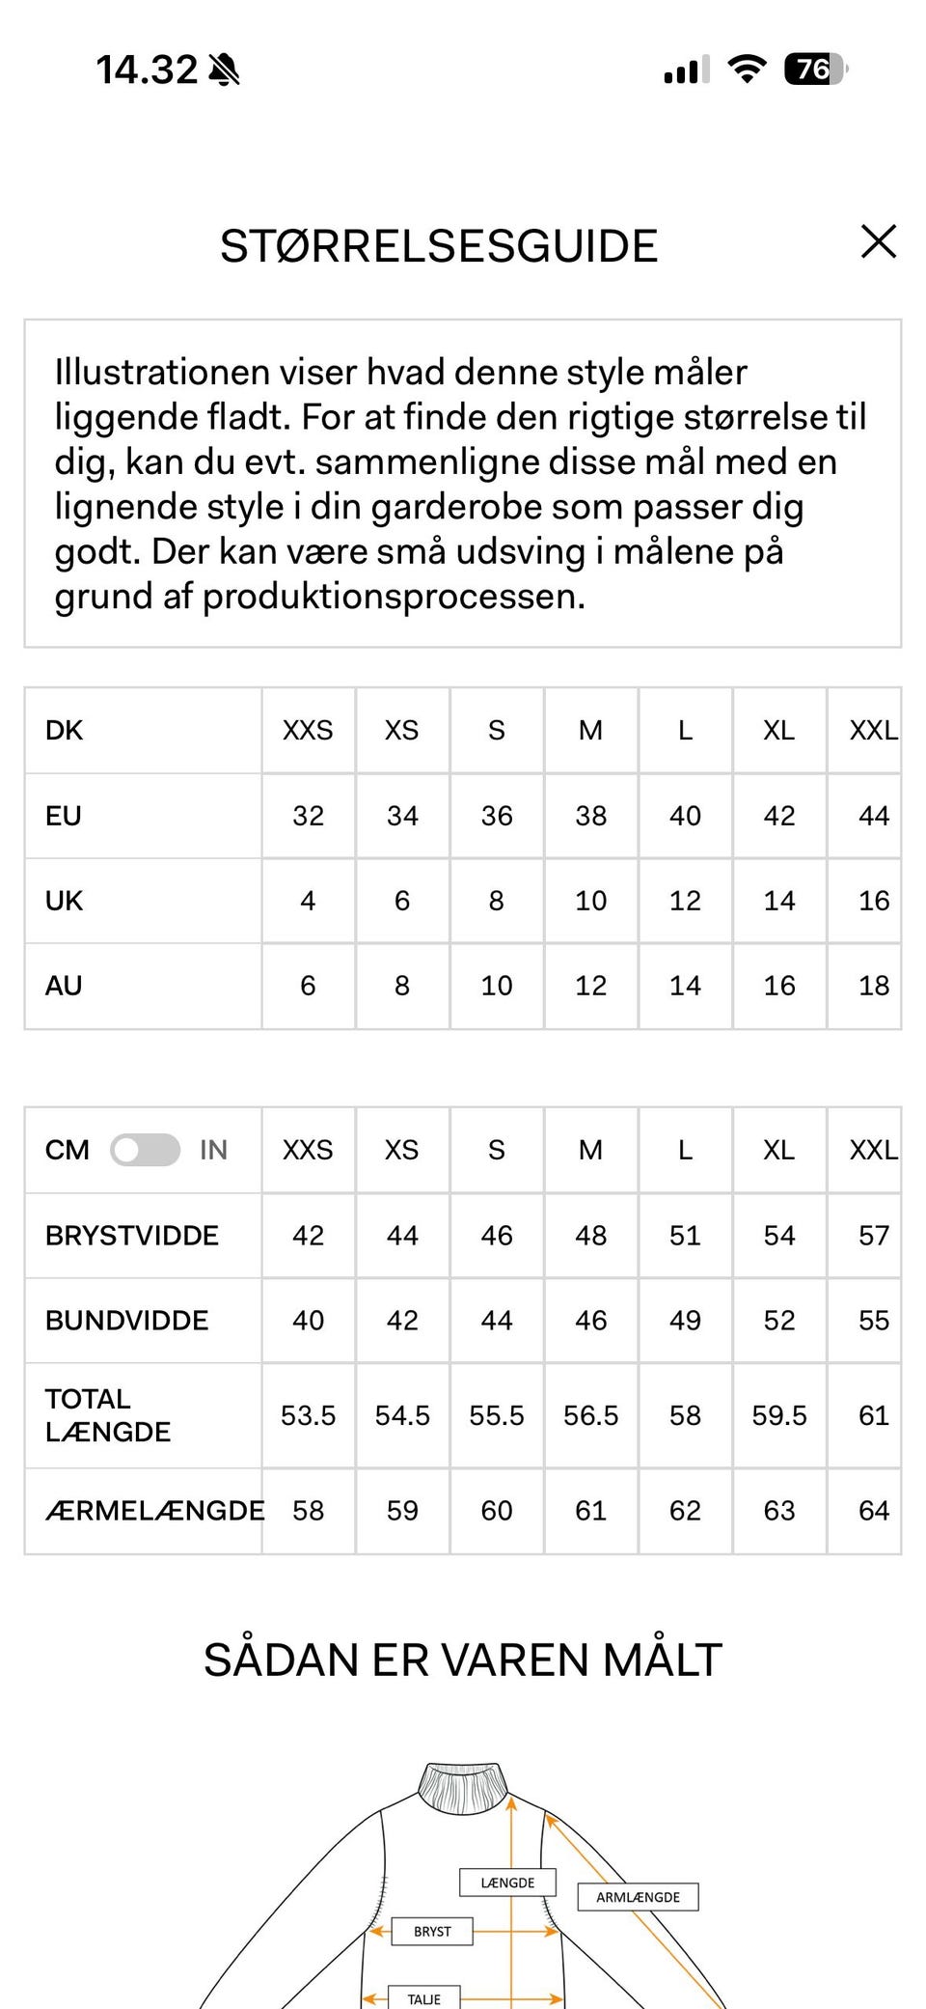This screenshot has width=926, height=2009.
Task: Click the SÅDAN ER VAREN MÅLT heading
Action: 463,1660
